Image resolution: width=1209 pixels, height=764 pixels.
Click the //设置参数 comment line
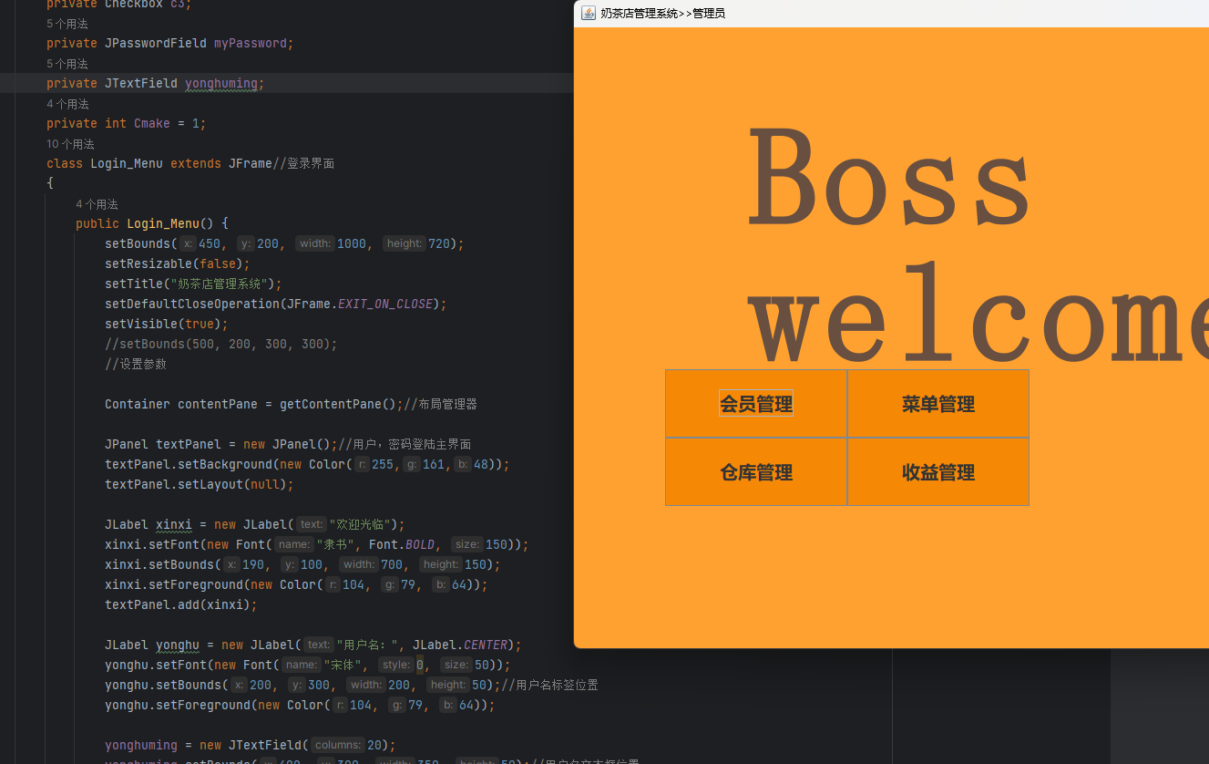pyautogui.click(x=136, y=364)
